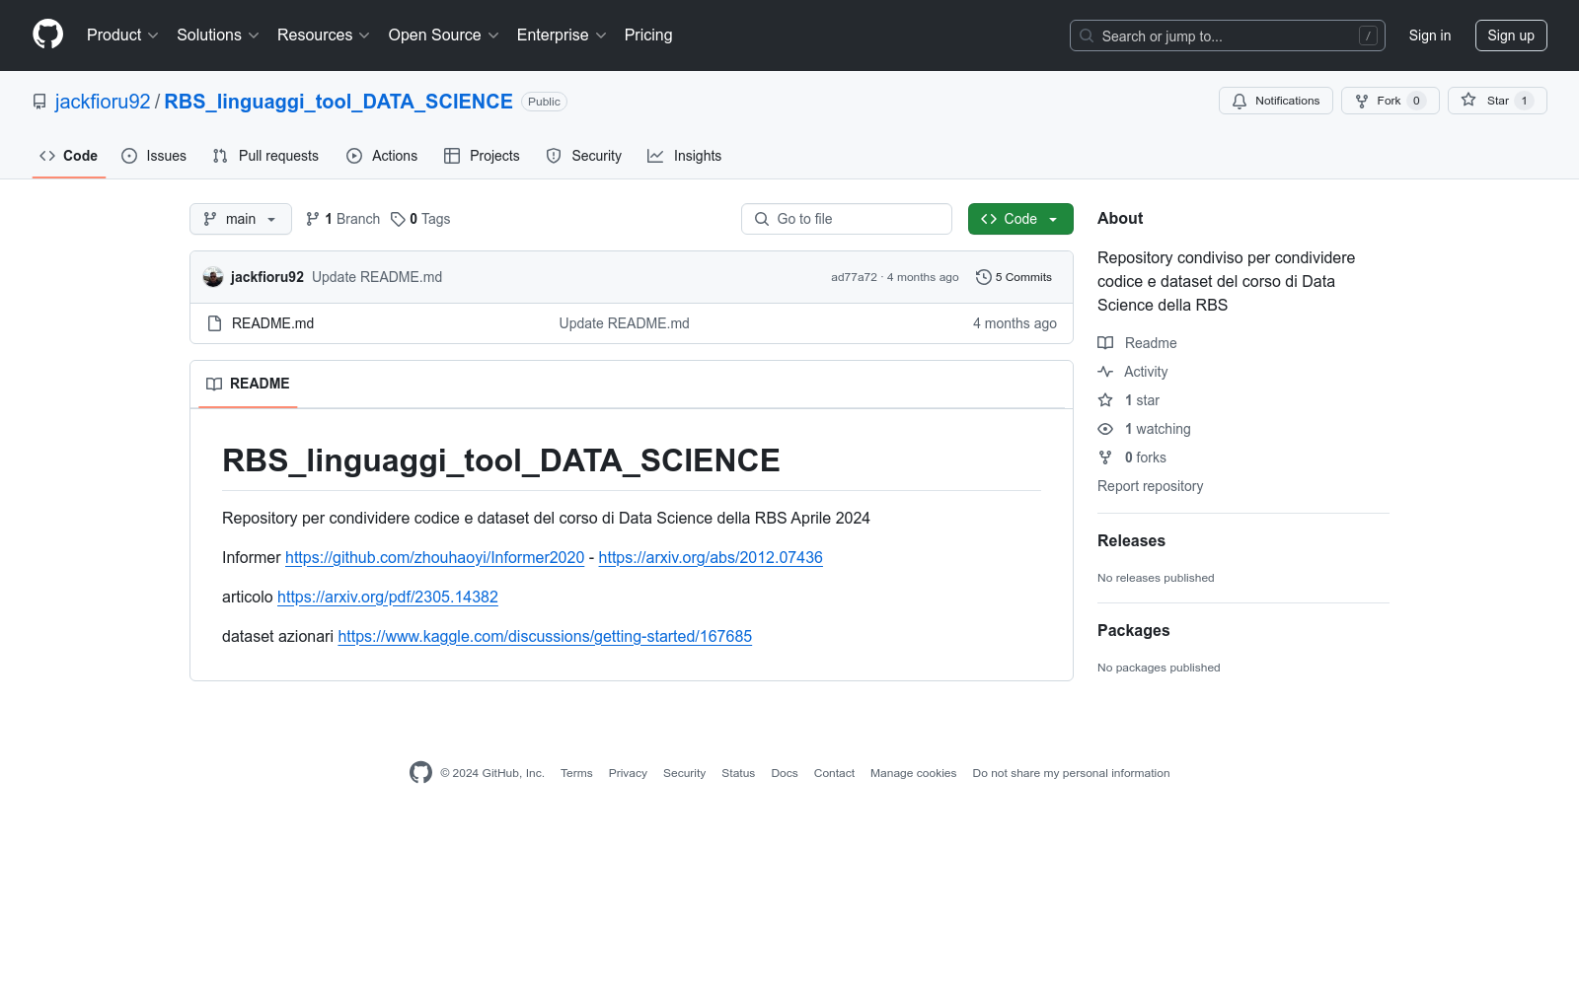Click the Notifications button
1579x986 pixels.
(1276, 101)
